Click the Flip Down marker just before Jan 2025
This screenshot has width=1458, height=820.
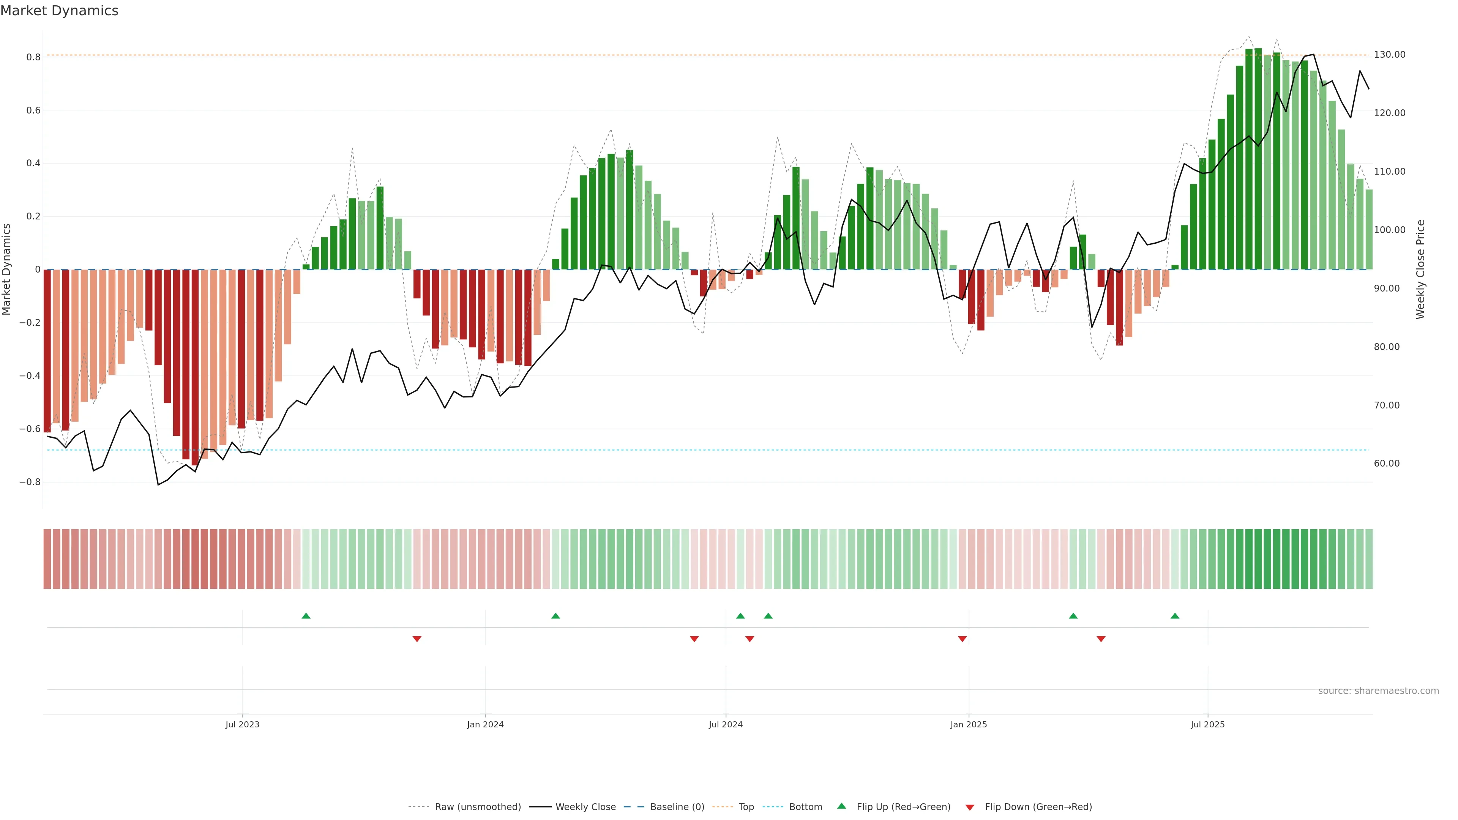tap(962, 639)
